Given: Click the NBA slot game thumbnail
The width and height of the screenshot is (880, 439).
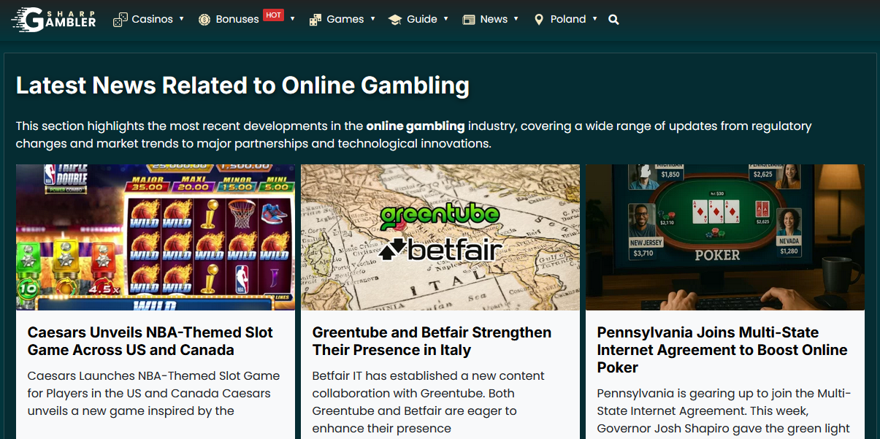Looking at the screenshot, I should click(156, 237).
